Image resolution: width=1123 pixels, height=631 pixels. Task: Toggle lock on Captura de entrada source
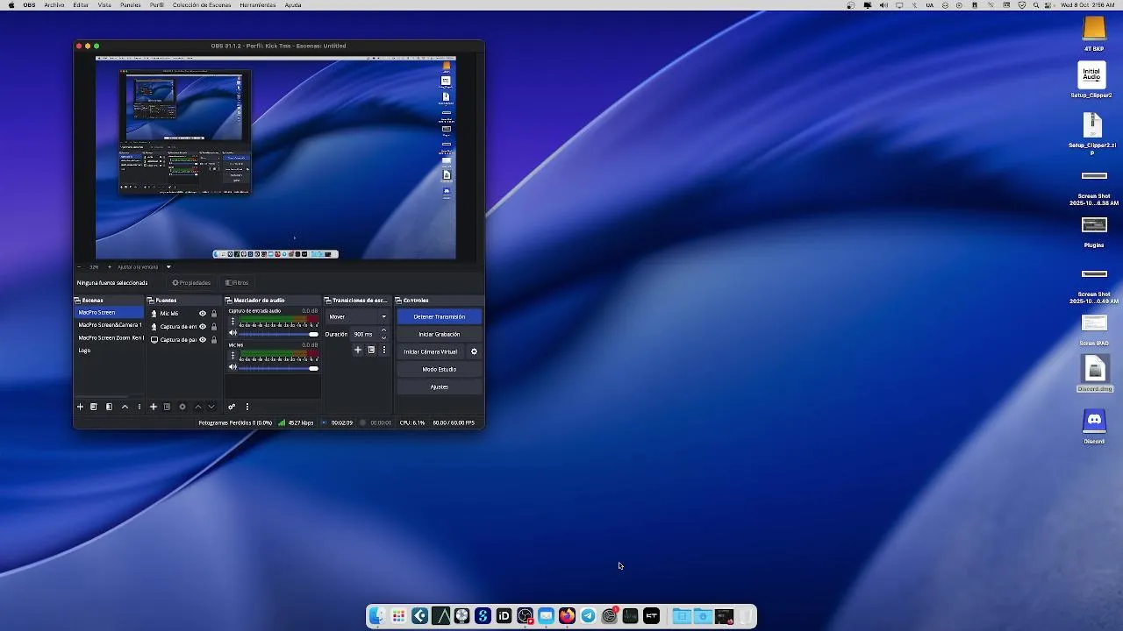(x=214, y=327)
